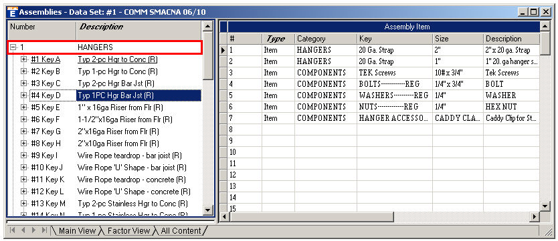The image size is (558, 241).
Task: Click '20 Ga. Strap' key in row 1
Action: coord(395,50)
